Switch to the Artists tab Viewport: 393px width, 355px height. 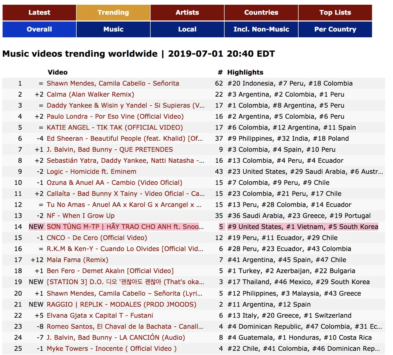pyautogui.click(x=187, y=13)
